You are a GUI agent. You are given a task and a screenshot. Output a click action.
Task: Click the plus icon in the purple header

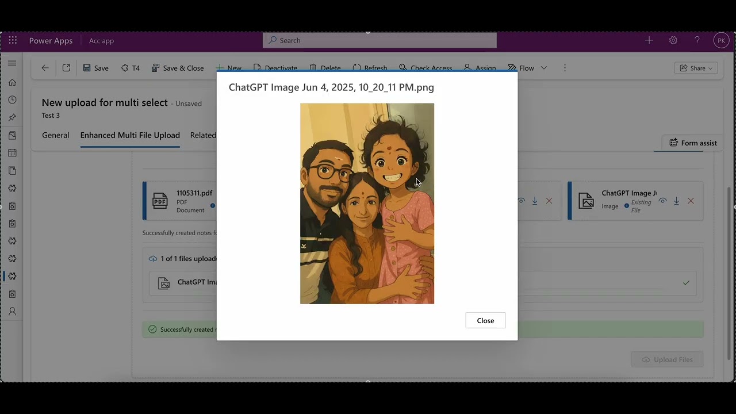point(649,40)
